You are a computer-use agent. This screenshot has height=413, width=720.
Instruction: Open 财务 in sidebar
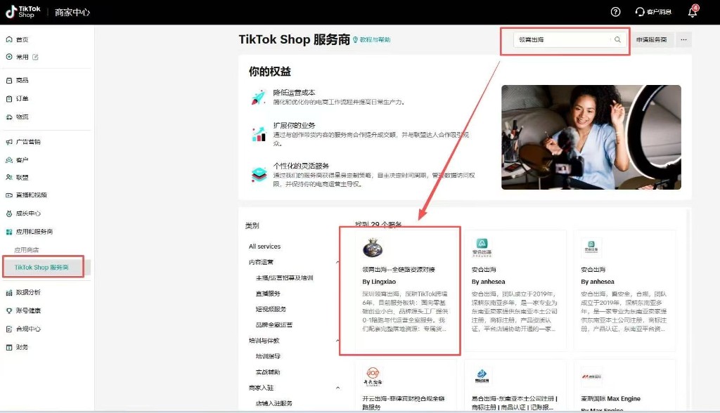point(22,348)
